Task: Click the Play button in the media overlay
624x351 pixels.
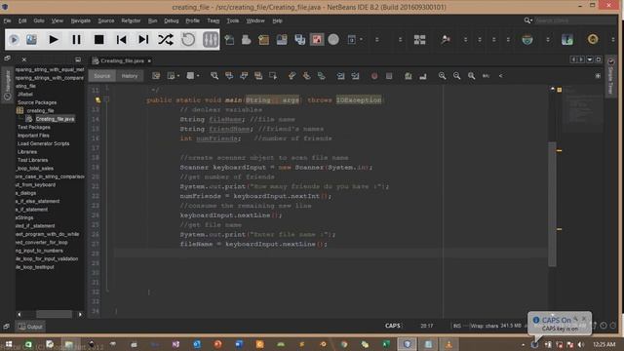Action: 54,39
